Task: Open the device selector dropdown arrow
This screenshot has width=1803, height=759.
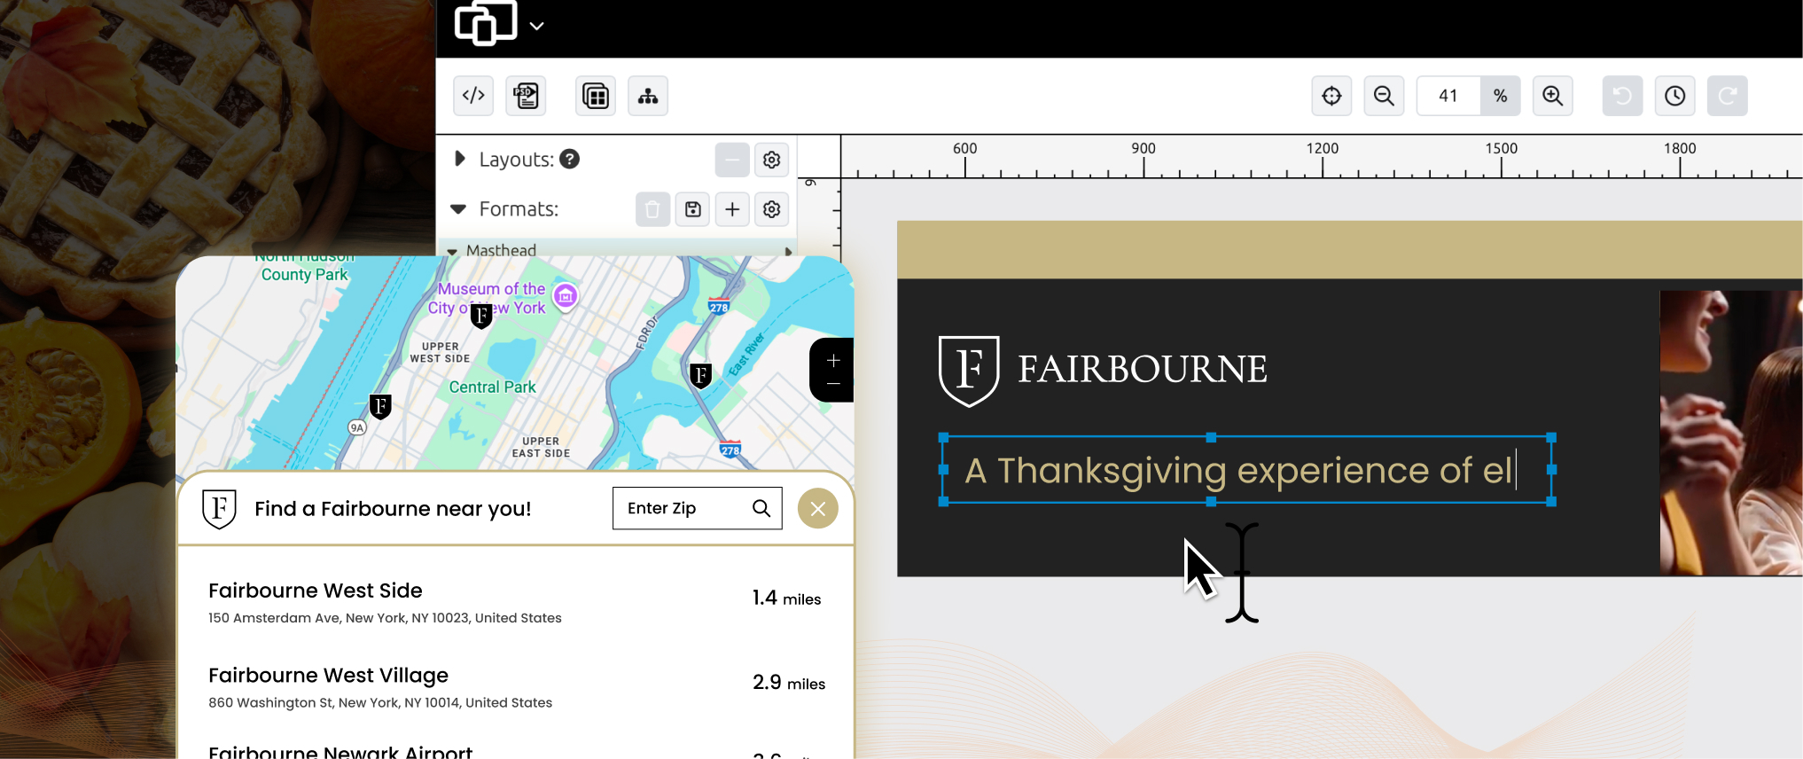Action: [x=536, y=27]
